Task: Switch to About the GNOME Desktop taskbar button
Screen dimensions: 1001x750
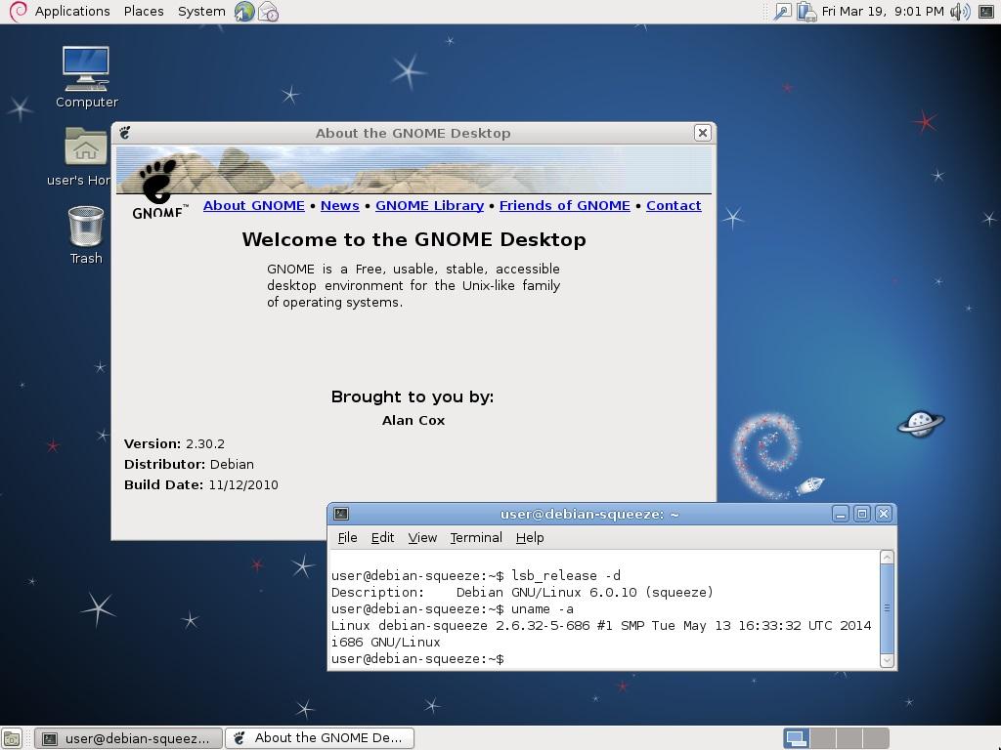Action: click(320, 738)
